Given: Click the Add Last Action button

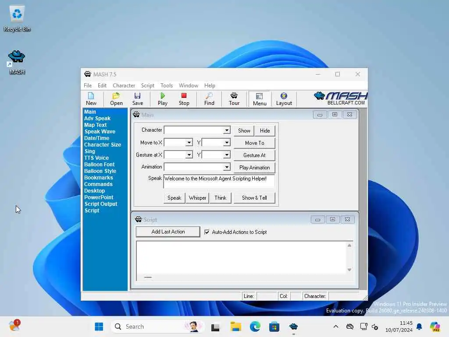Looking at the screenshot, I should pyautogui.click(x=168, y=232).
